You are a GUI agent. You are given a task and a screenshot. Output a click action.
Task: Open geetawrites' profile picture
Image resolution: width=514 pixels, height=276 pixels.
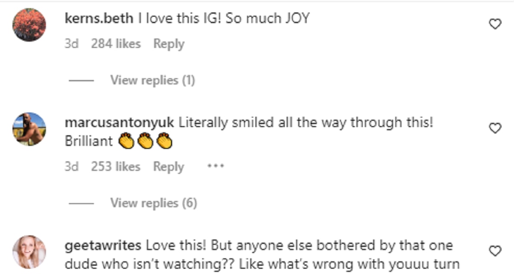tap(29, 252)
